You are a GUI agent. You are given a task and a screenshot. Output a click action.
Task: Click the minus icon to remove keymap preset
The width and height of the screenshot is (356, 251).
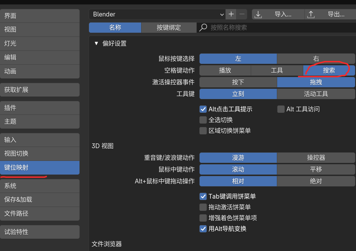(242, 14)
